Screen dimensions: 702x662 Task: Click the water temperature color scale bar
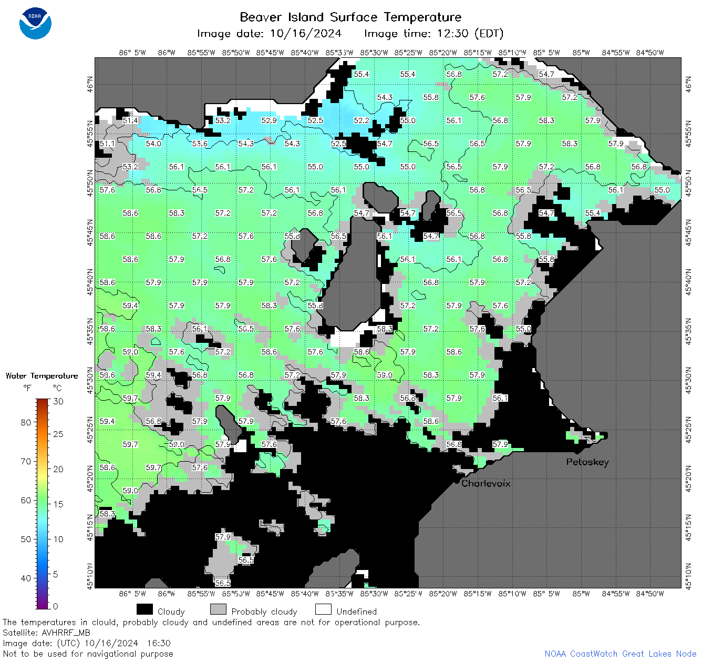[43, 503]
